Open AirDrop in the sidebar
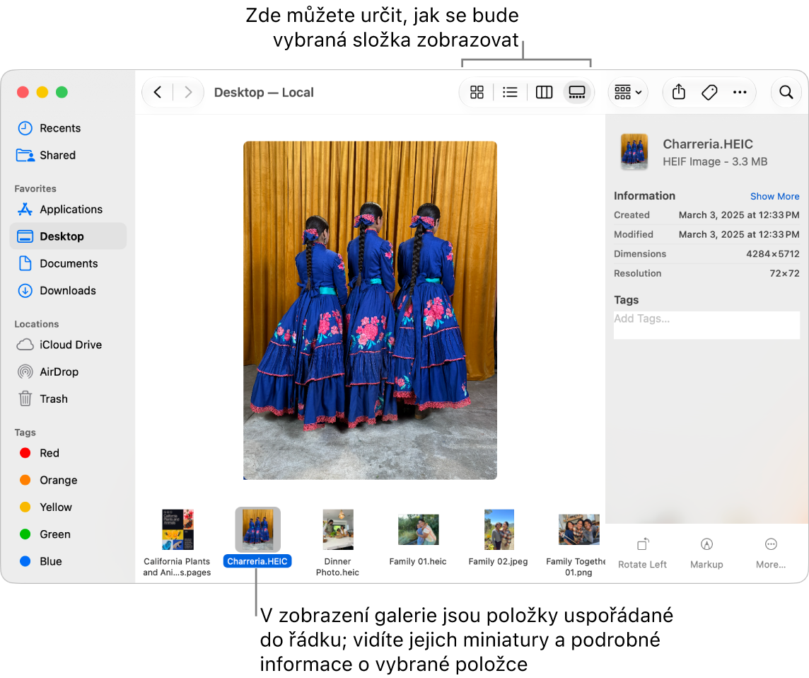This screenshot has height=678, width=809. pos(68,372)
